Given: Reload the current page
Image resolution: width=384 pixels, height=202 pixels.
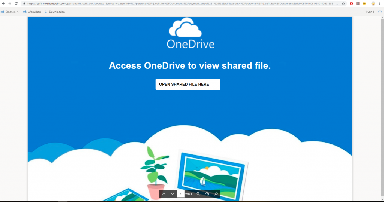Looking at the screenshot, I should [x=16, y=4].
